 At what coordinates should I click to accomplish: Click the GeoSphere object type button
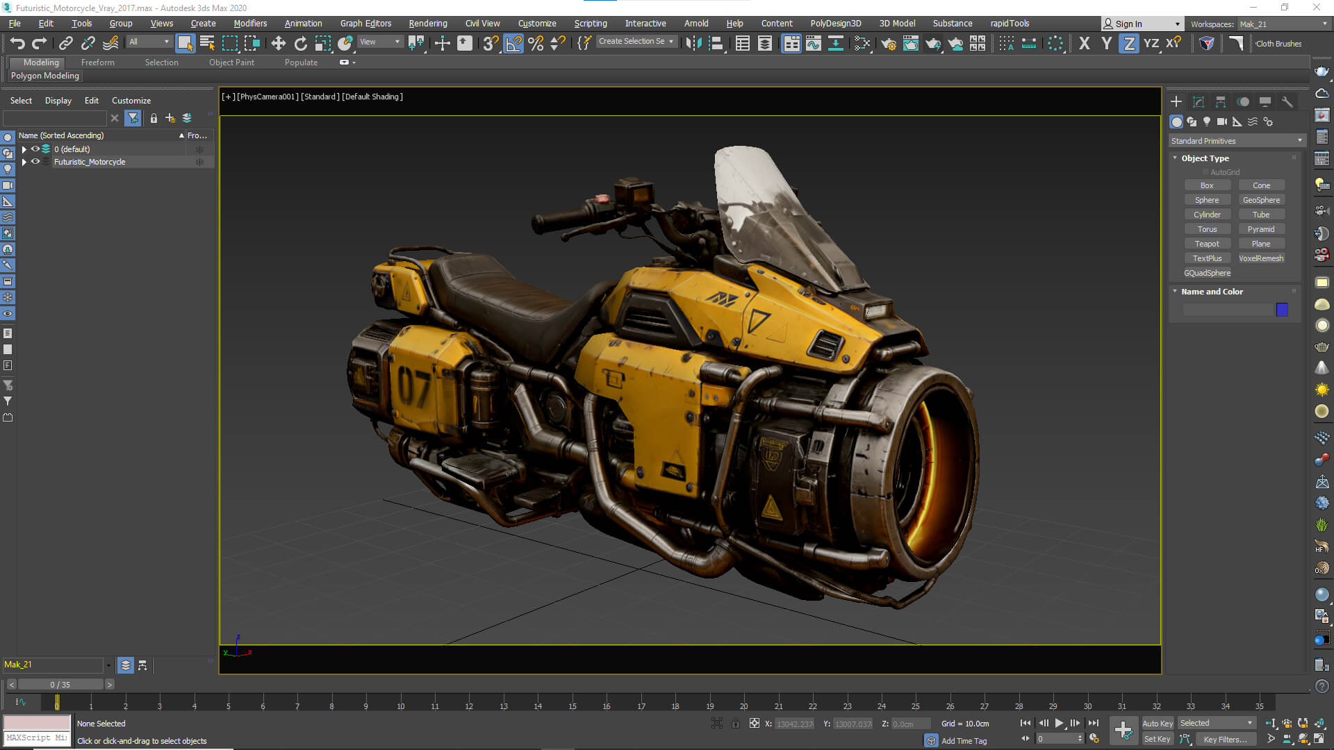(x=1261, y=200)
